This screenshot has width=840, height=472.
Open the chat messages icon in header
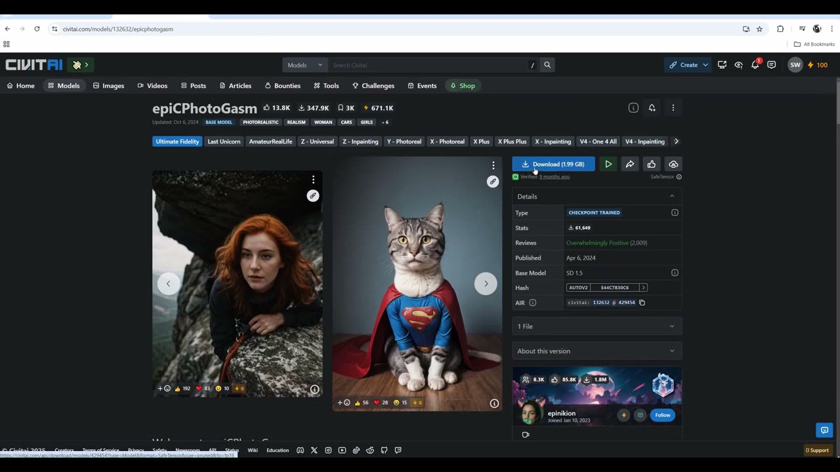(x=772, y=65)
